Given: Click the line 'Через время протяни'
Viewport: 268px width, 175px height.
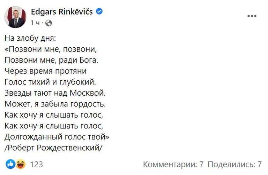Looking at the screenshot, I should click(45, 71).
